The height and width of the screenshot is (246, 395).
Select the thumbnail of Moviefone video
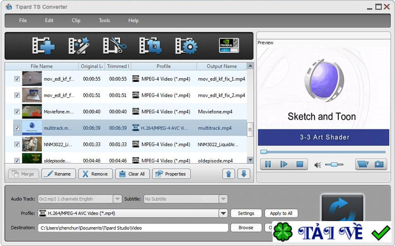[x=32, y=111]
